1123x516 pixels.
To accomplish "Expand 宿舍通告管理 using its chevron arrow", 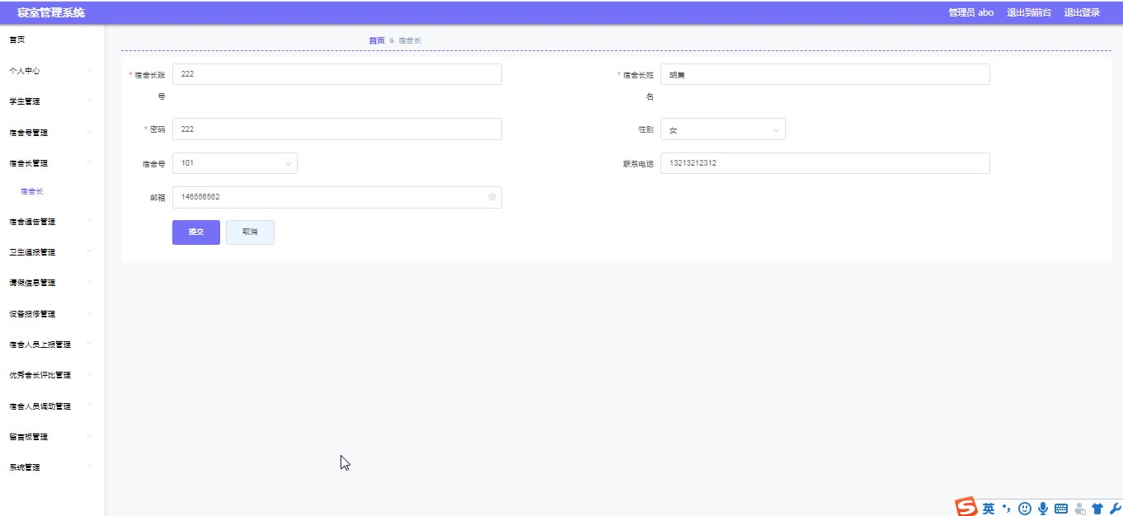I will (88, 221).
